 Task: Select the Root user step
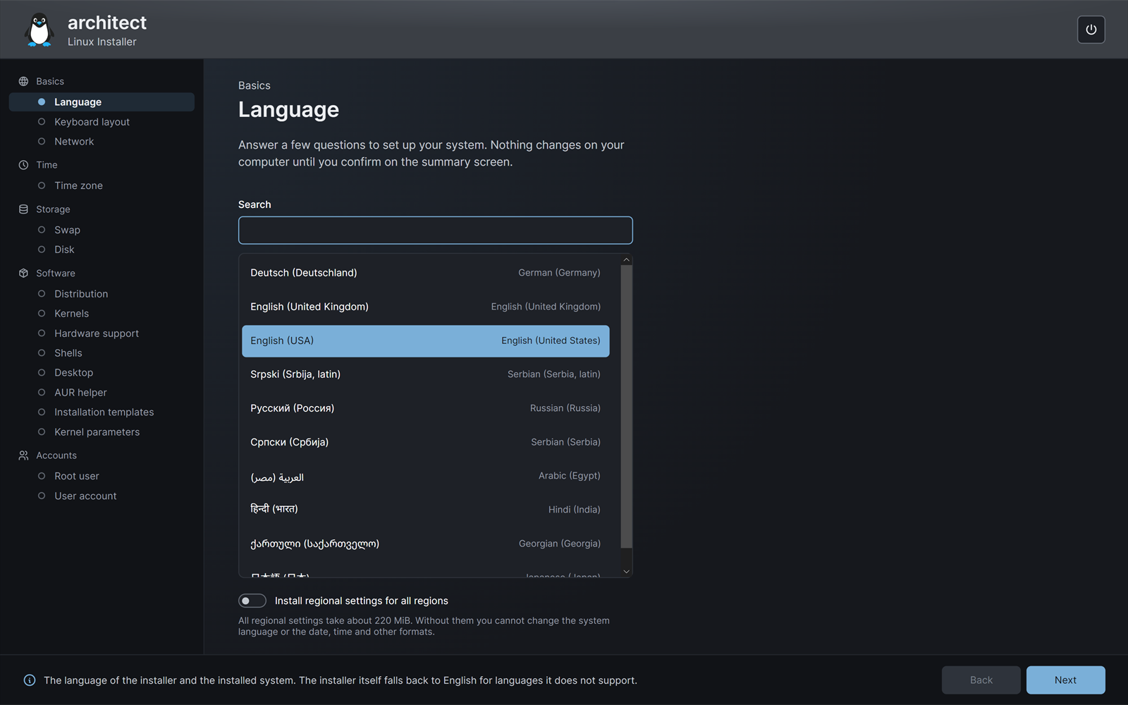pyautogui.click(x=102, y=477)
